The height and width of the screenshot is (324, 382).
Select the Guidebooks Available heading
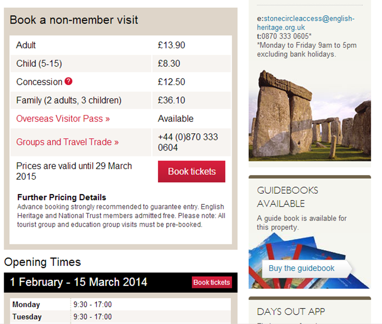(288, 197)
